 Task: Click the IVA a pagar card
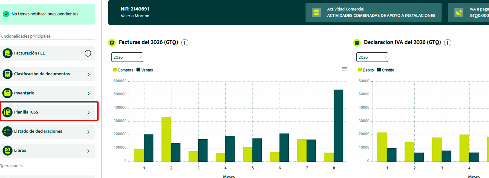point(469,12)
